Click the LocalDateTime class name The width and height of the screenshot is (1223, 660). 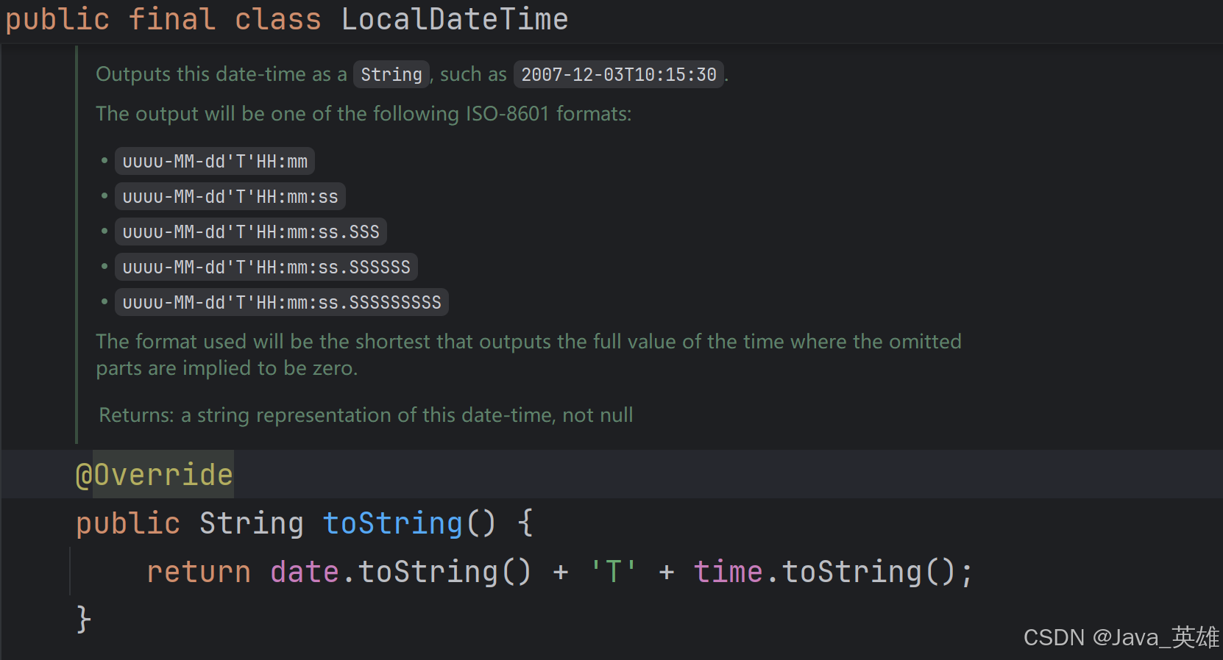coord(455,19)
